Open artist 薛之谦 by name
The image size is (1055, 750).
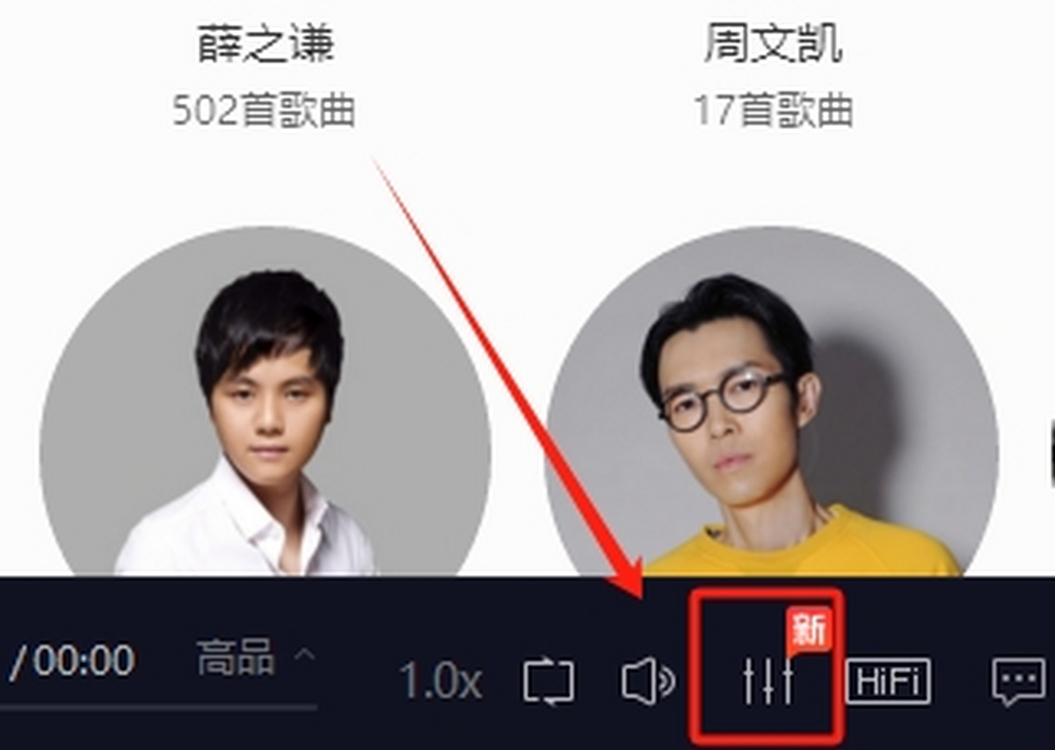(266, 43)
